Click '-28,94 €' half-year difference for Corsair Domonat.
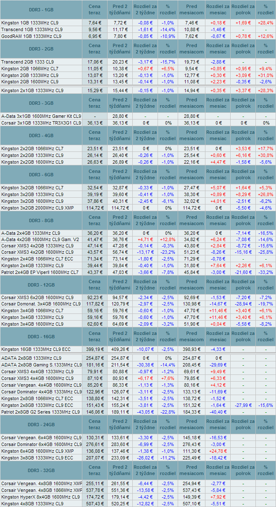 coord(243,304)
